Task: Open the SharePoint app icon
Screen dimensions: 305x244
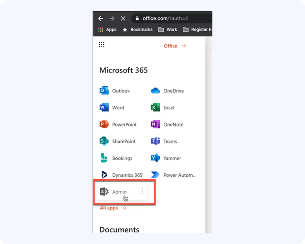Action: (x=104, y=141)
